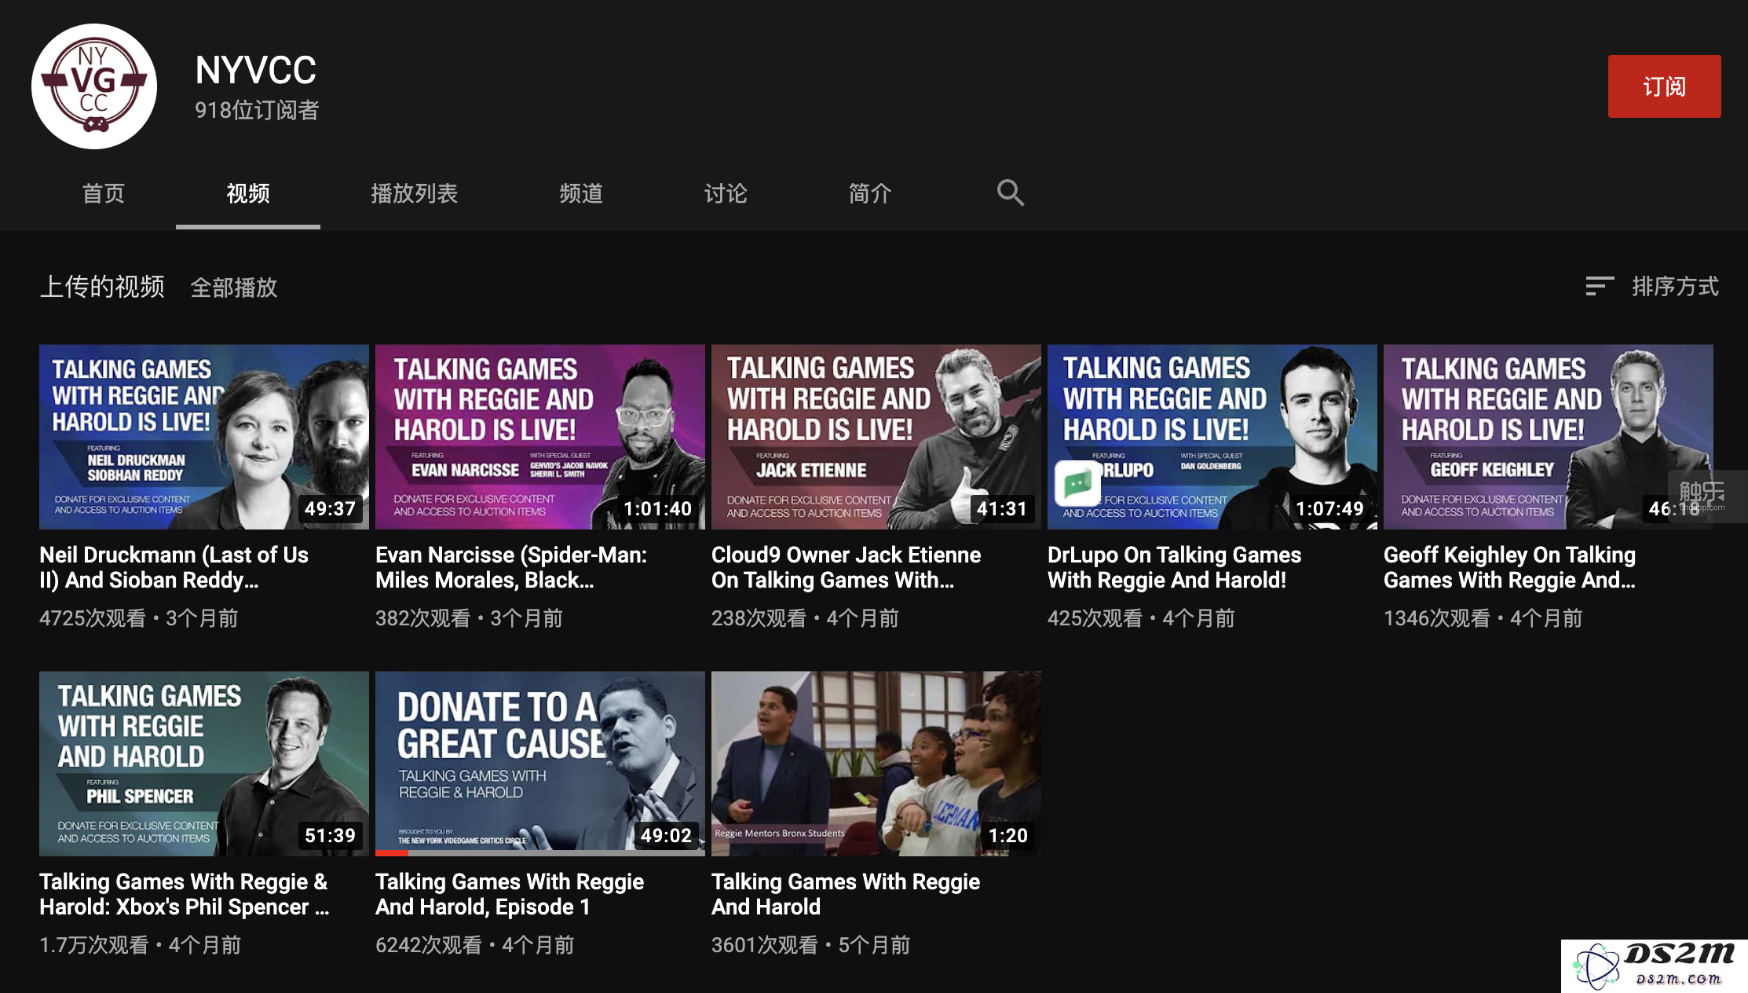Switch to the 首页 tab
The height and width of the screenshot is (993, 1748).
(104, 193)
